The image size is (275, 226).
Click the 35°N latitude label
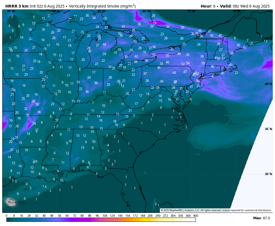268,129
